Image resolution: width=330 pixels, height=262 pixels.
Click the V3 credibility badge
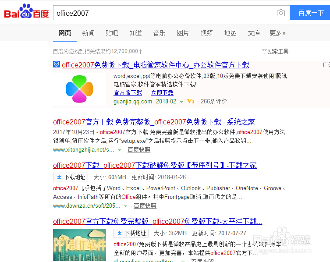point(191,102)
